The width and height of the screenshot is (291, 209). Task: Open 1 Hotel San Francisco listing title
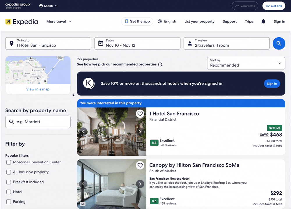coord(174,114)
